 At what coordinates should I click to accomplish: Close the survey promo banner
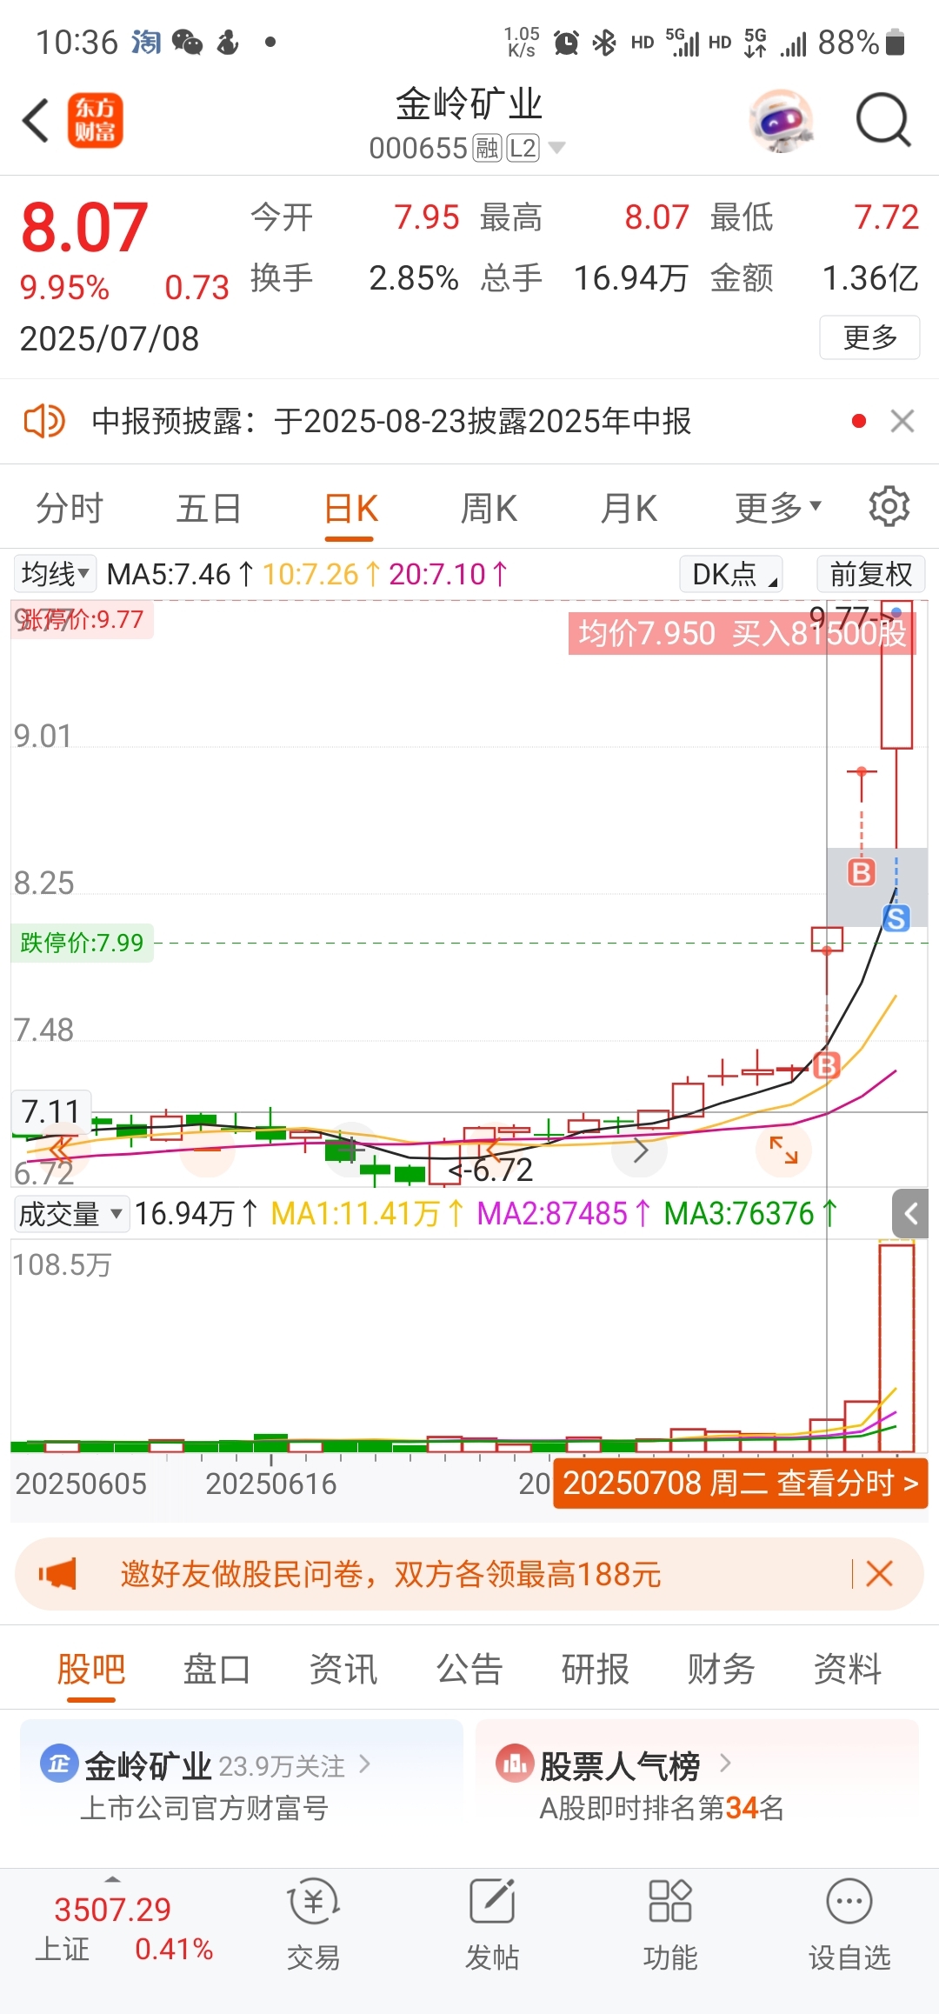880,1574
